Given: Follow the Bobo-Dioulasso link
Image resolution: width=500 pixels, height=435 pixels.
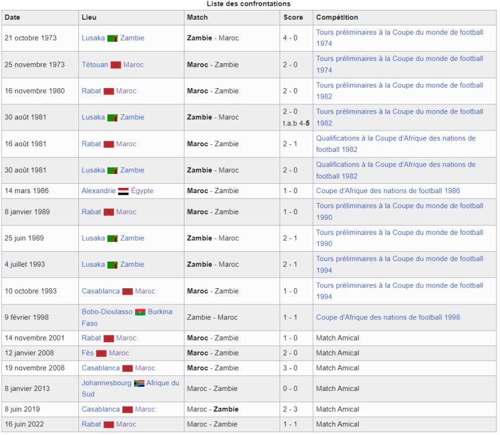Looking at the screenshot, I should pyautogui.click(x=107, y=312).
